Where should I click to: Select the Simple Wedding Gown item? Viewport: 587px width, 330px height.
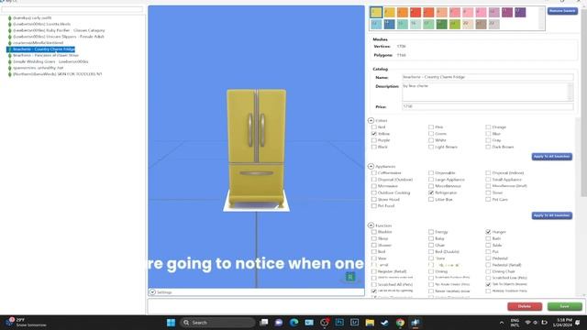(x=50, y=61)
